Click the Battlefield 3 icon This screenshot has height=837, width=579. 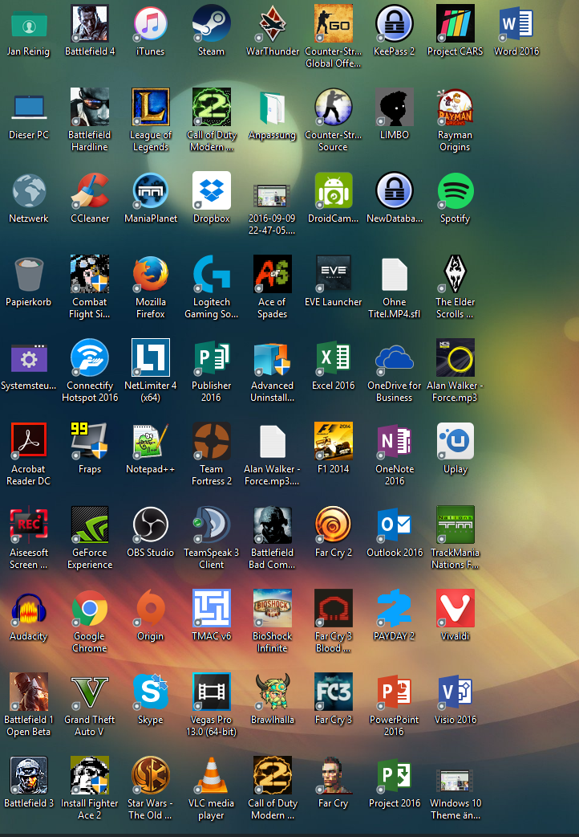[29, 775]
